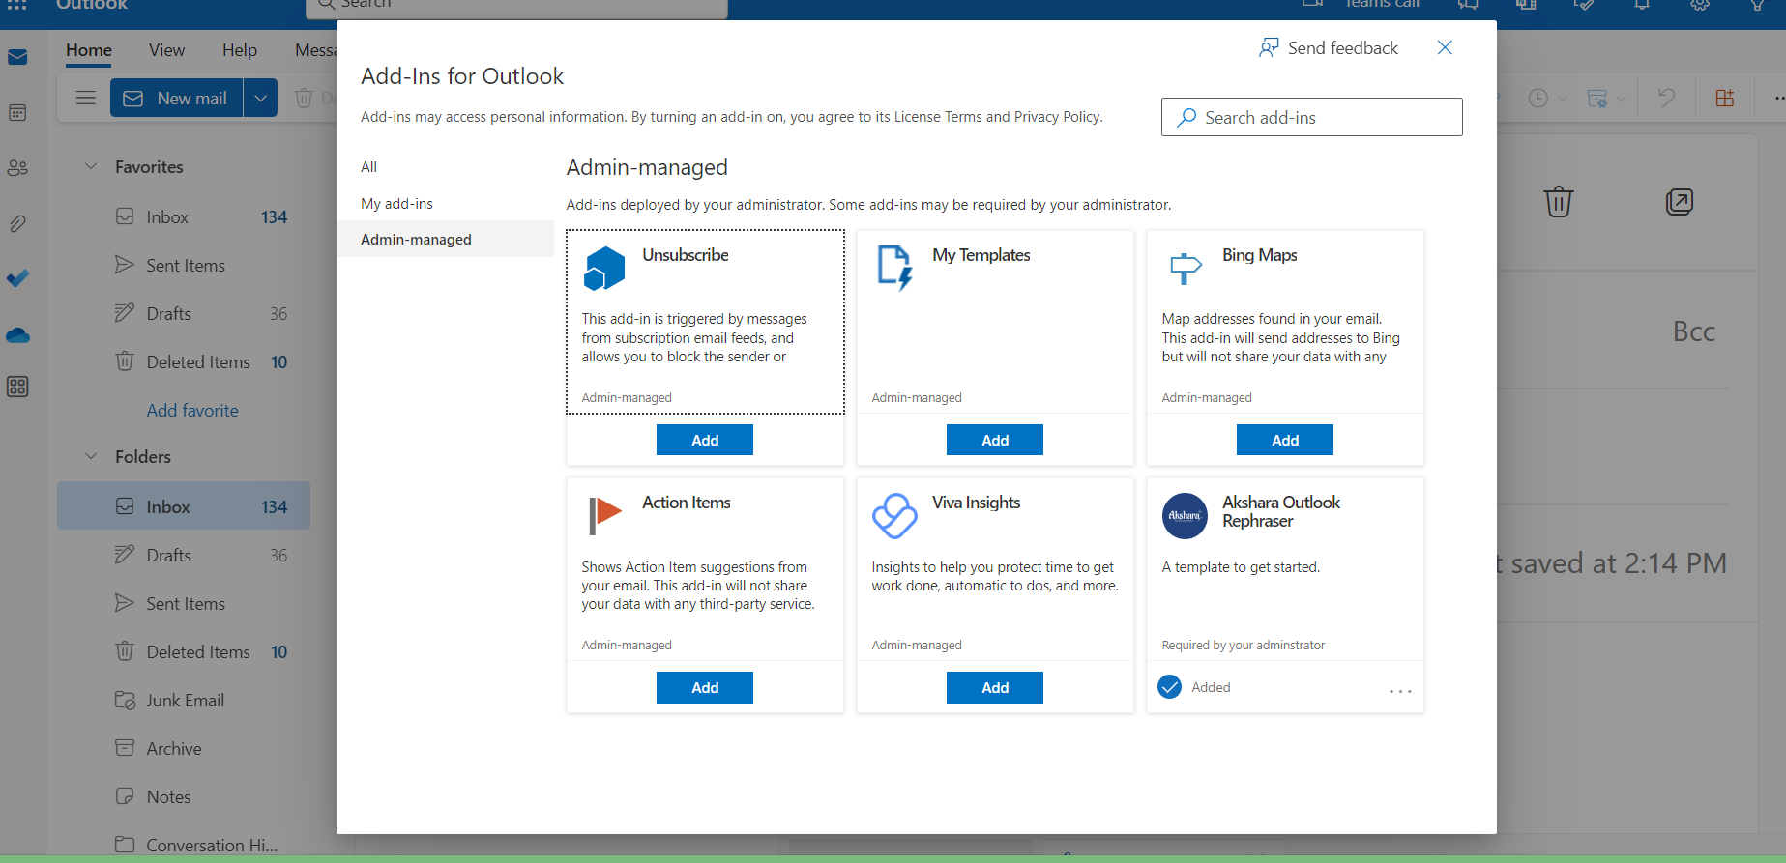
Task: Open the Mail icon in left rail
Action: (17, 58)
